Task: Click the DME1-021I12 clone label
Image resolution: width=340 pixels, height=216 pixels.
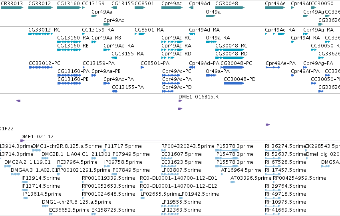Action: [37, 137]
